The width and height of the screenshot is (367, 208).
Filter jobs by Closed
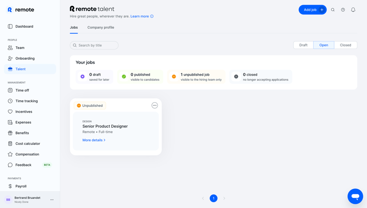345,45
